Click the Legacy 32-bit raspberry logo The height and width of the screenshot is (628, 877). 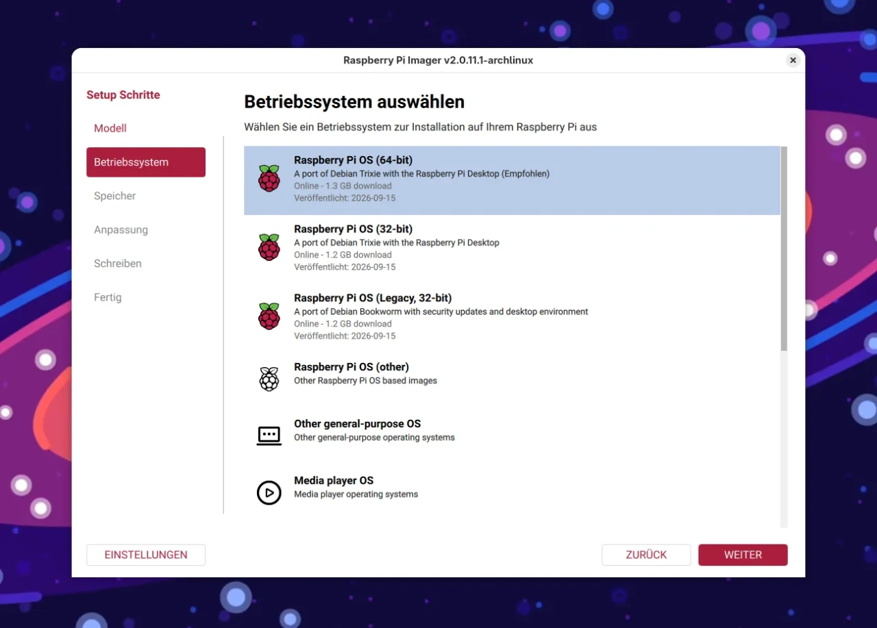point(269,316)
